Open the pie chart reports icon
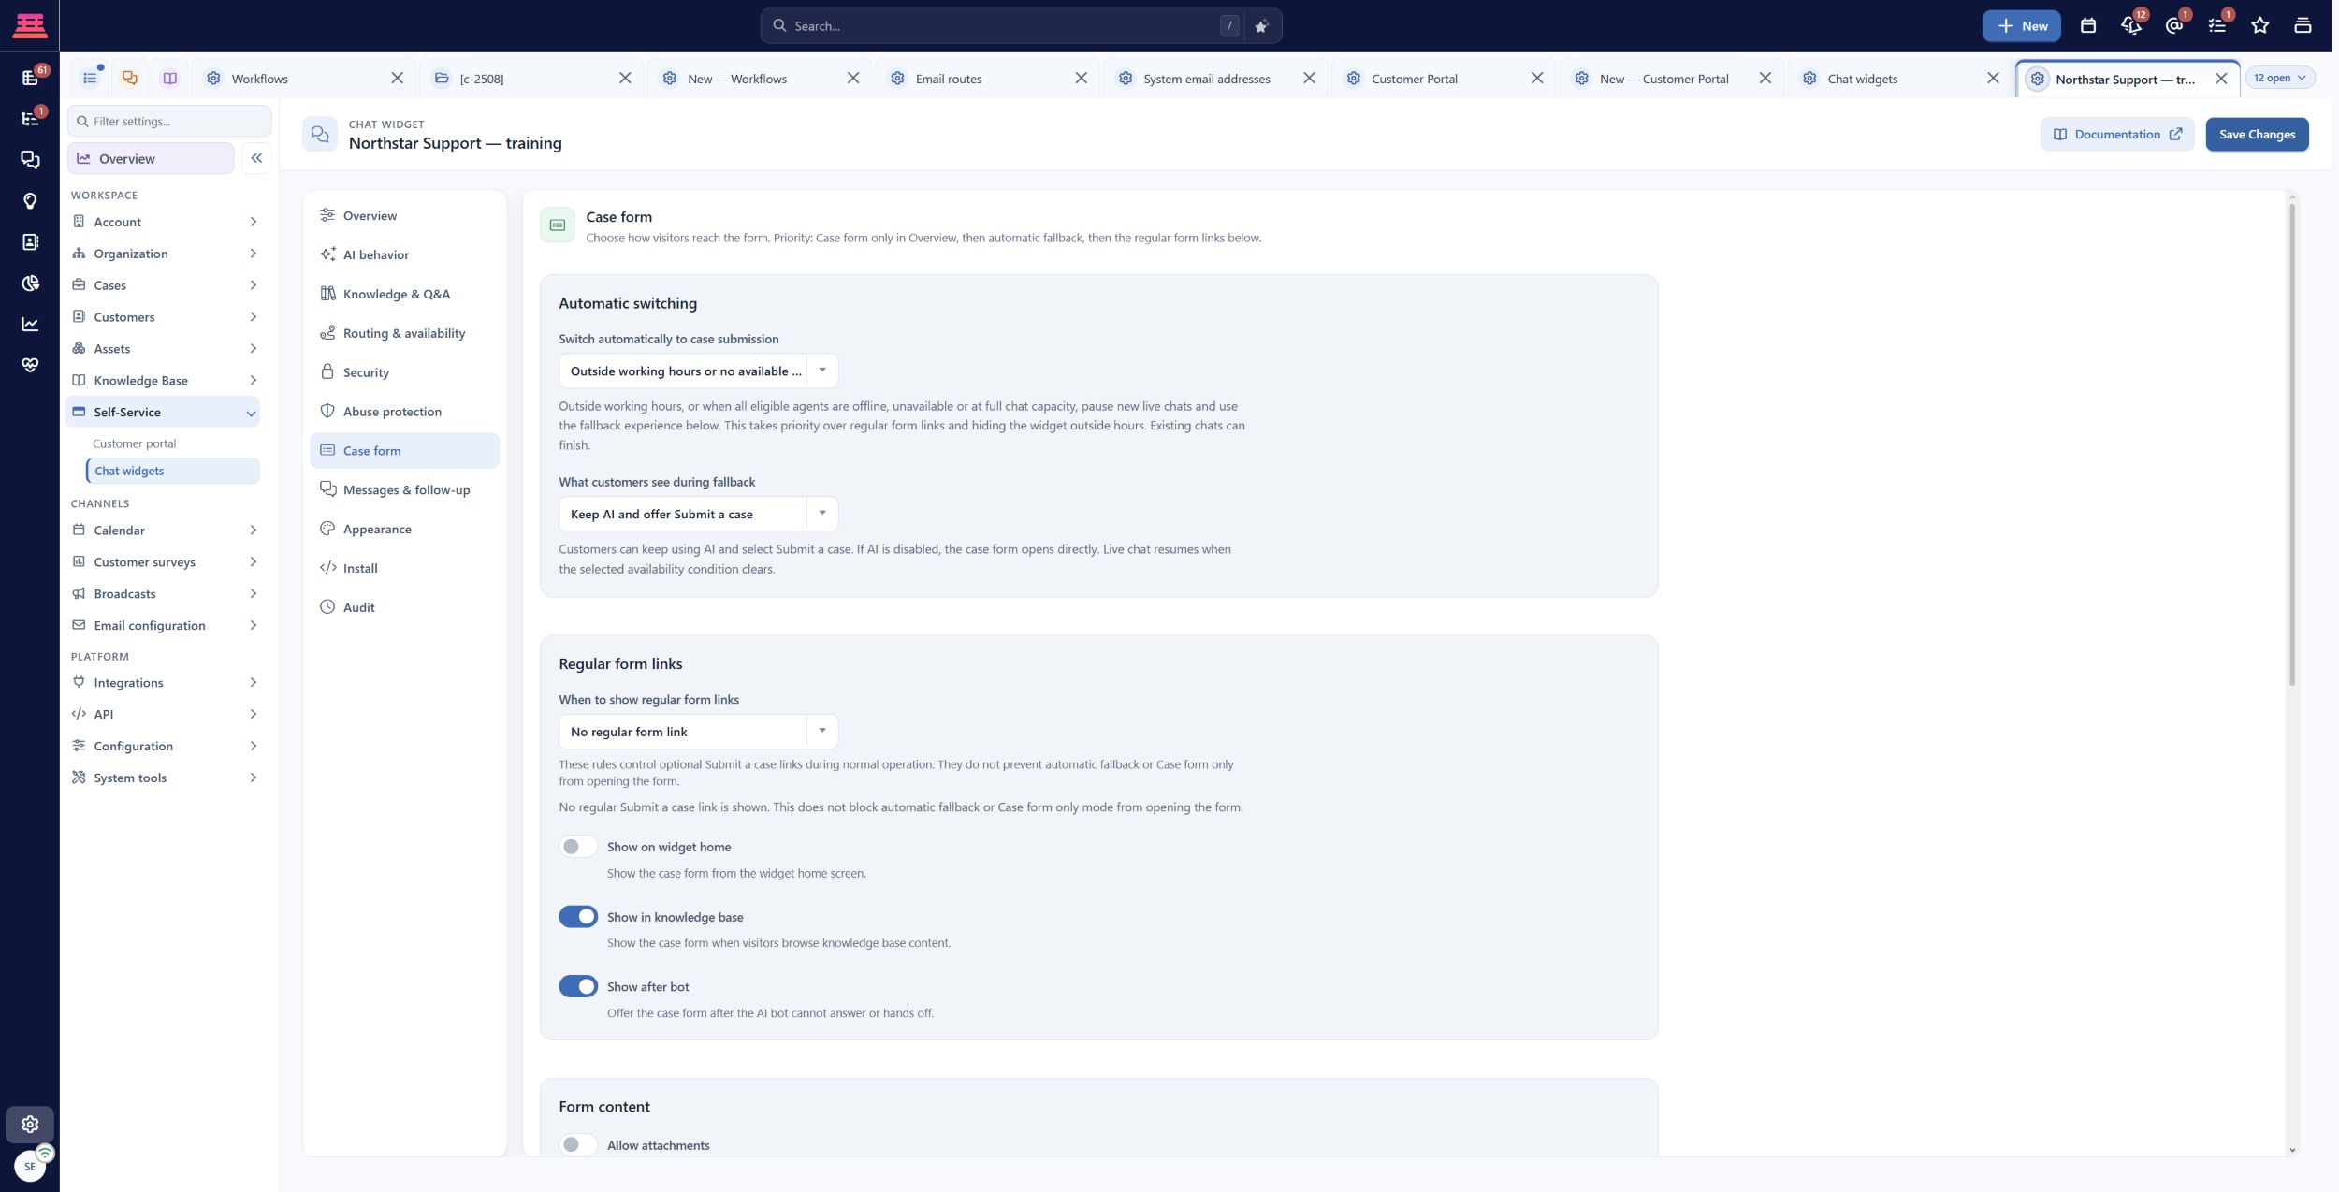 tap(30, 283)
